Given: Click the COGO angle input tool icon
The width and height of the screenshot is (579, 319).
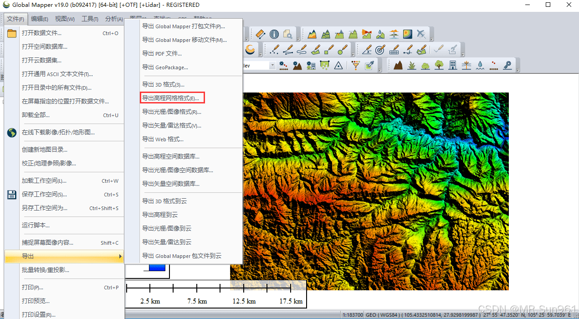Looking at the screenshot, I should coord(366,49).
